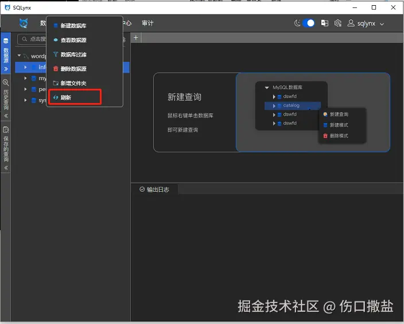Click the user profile icon
The height and width of the screenshot is (324, 404).
coord(351,23)
